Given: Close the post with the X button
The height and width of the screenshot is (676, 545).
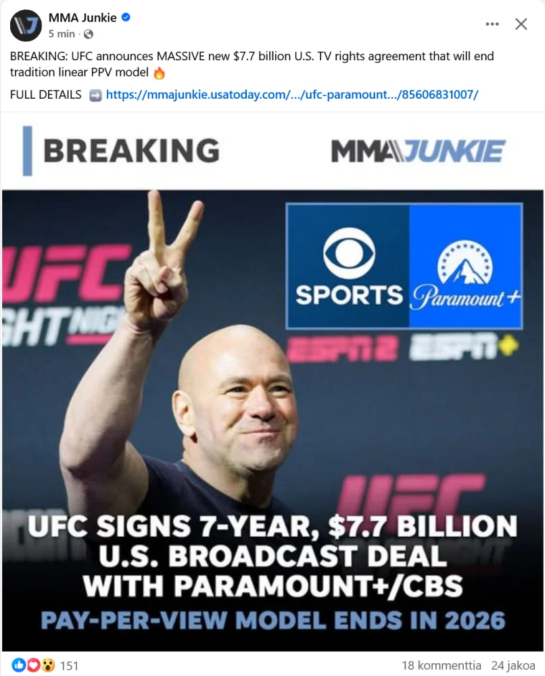Looking at the screenshot, I should click(x=521, y=24).
